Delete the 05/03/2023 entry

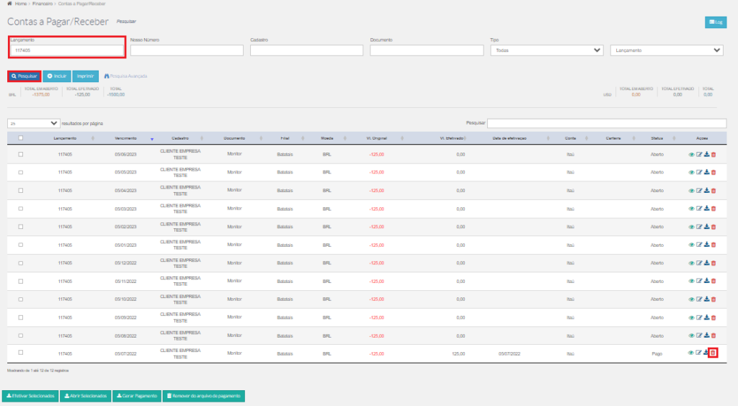coord(713,209)
